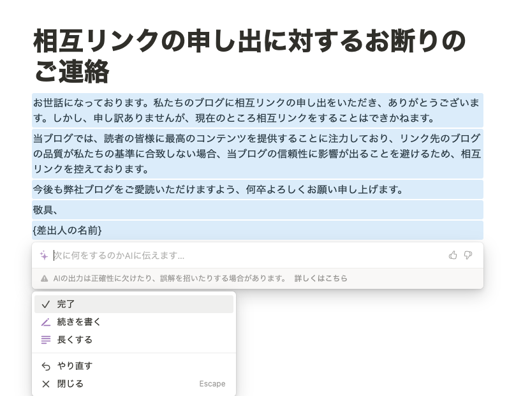Click the AI accuracy warning text
530x396 pixels.
[170, 279]
